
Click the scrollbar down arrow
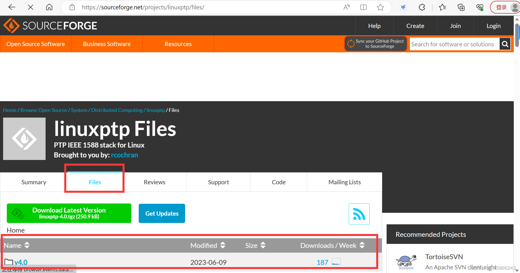pyautogui.click(x=517, y=270)
